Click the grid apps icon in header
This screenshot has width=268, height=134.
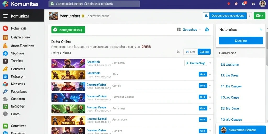[x=253, y=4]
